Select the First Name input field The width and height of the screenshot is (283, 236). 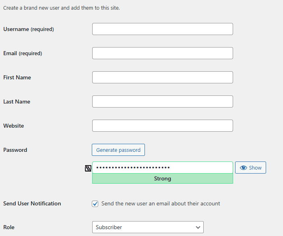(x=162, y=77)
